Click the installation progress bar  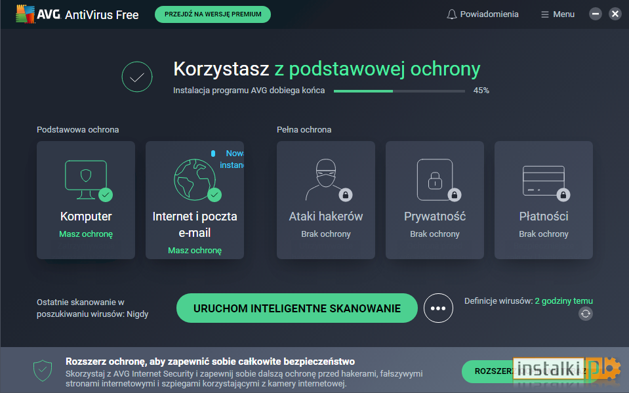coord(399,91)
